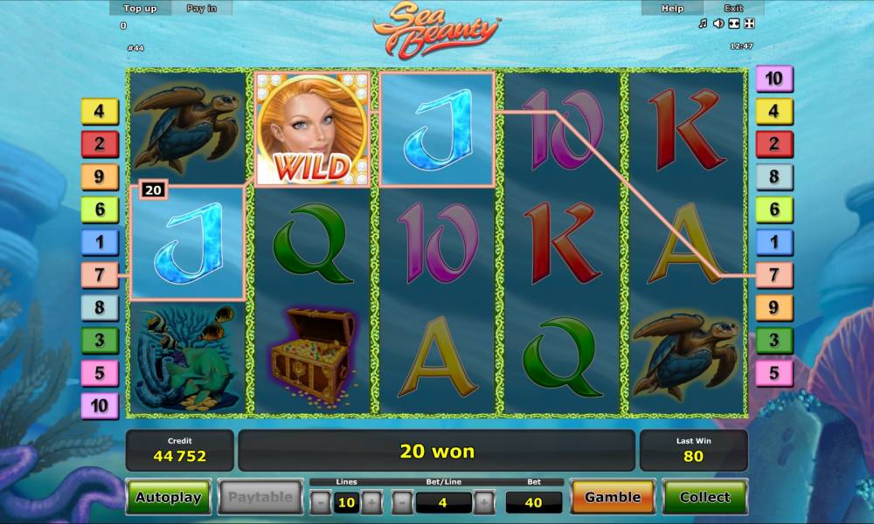Open the Pay in tab

click(201, 8)
